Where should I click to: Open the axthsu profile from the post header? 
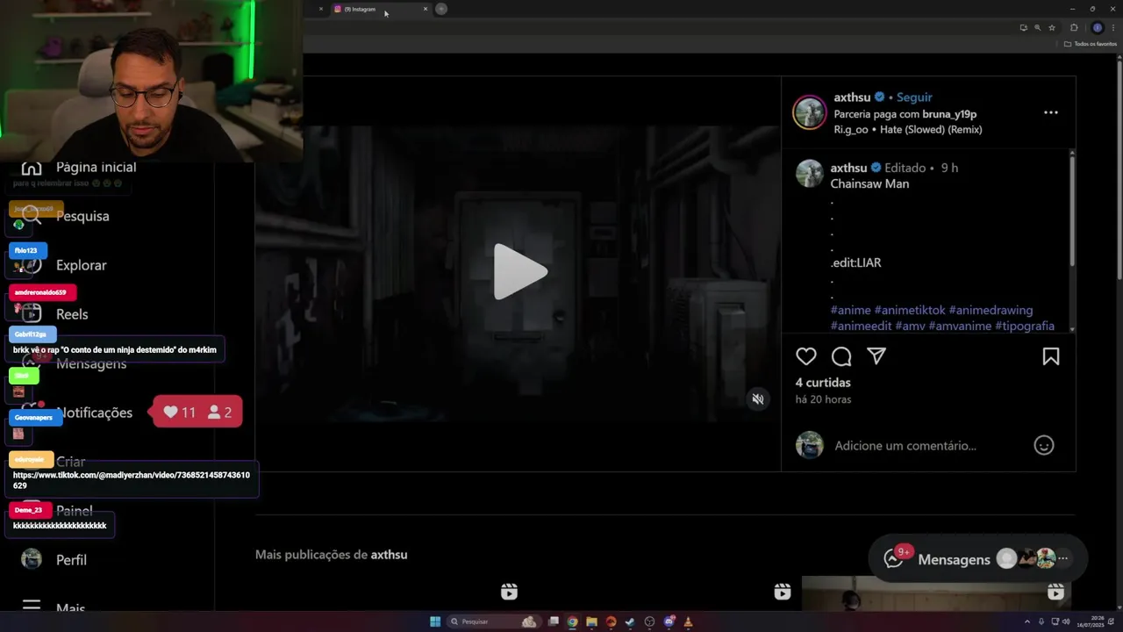click(851, 97)
